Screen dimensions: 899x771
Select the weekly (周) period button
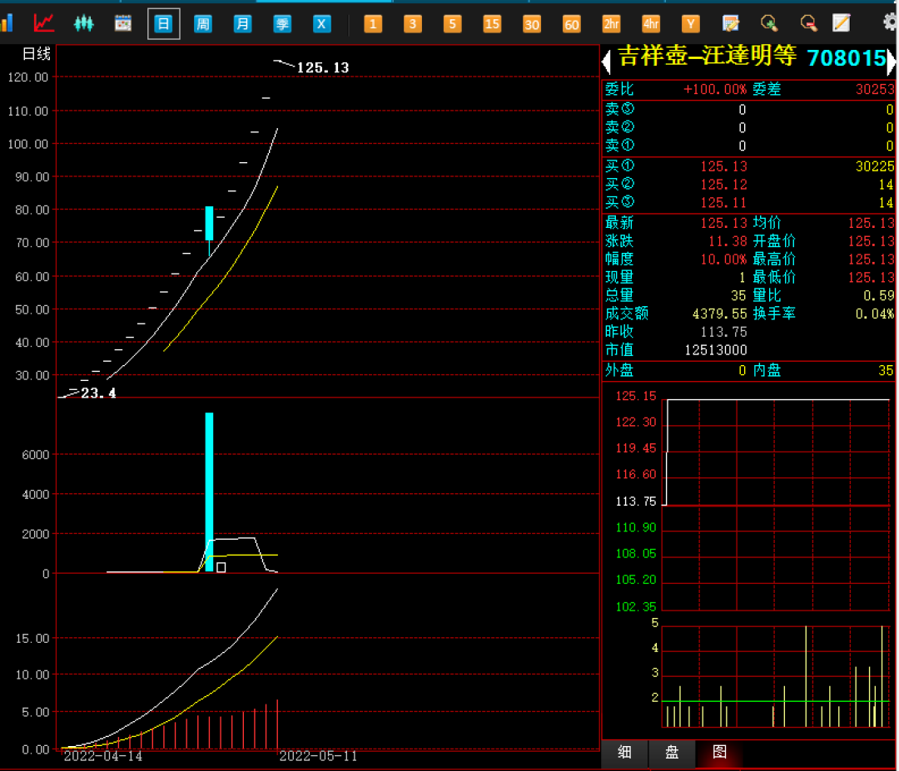click(203, 24)
